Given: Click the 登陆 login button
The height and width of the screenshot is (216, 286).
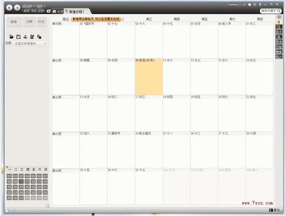Looking at the screenshot, I should pyautogui.click(x=14, y=22).
